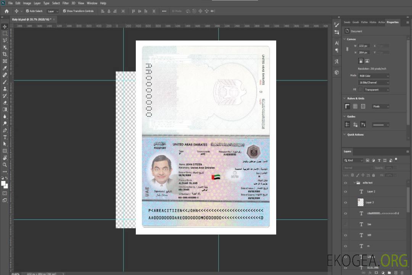Open the Filter menu
Viewport: 412px width, 275px height.
[66, 3]
